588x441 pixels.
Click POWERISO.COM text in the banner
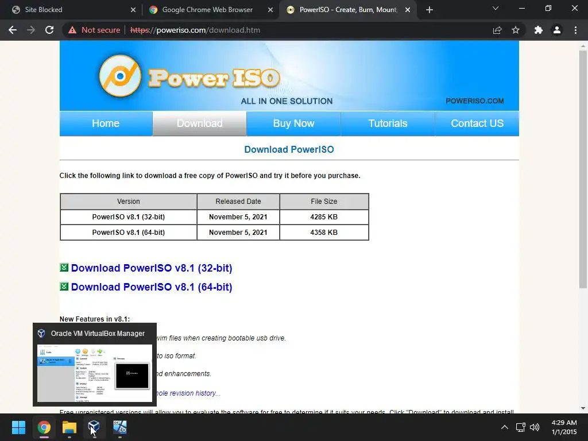point(475,101)
